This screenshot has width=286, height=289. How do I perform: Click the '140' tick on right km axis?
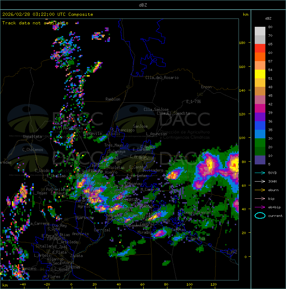point(242,90)
